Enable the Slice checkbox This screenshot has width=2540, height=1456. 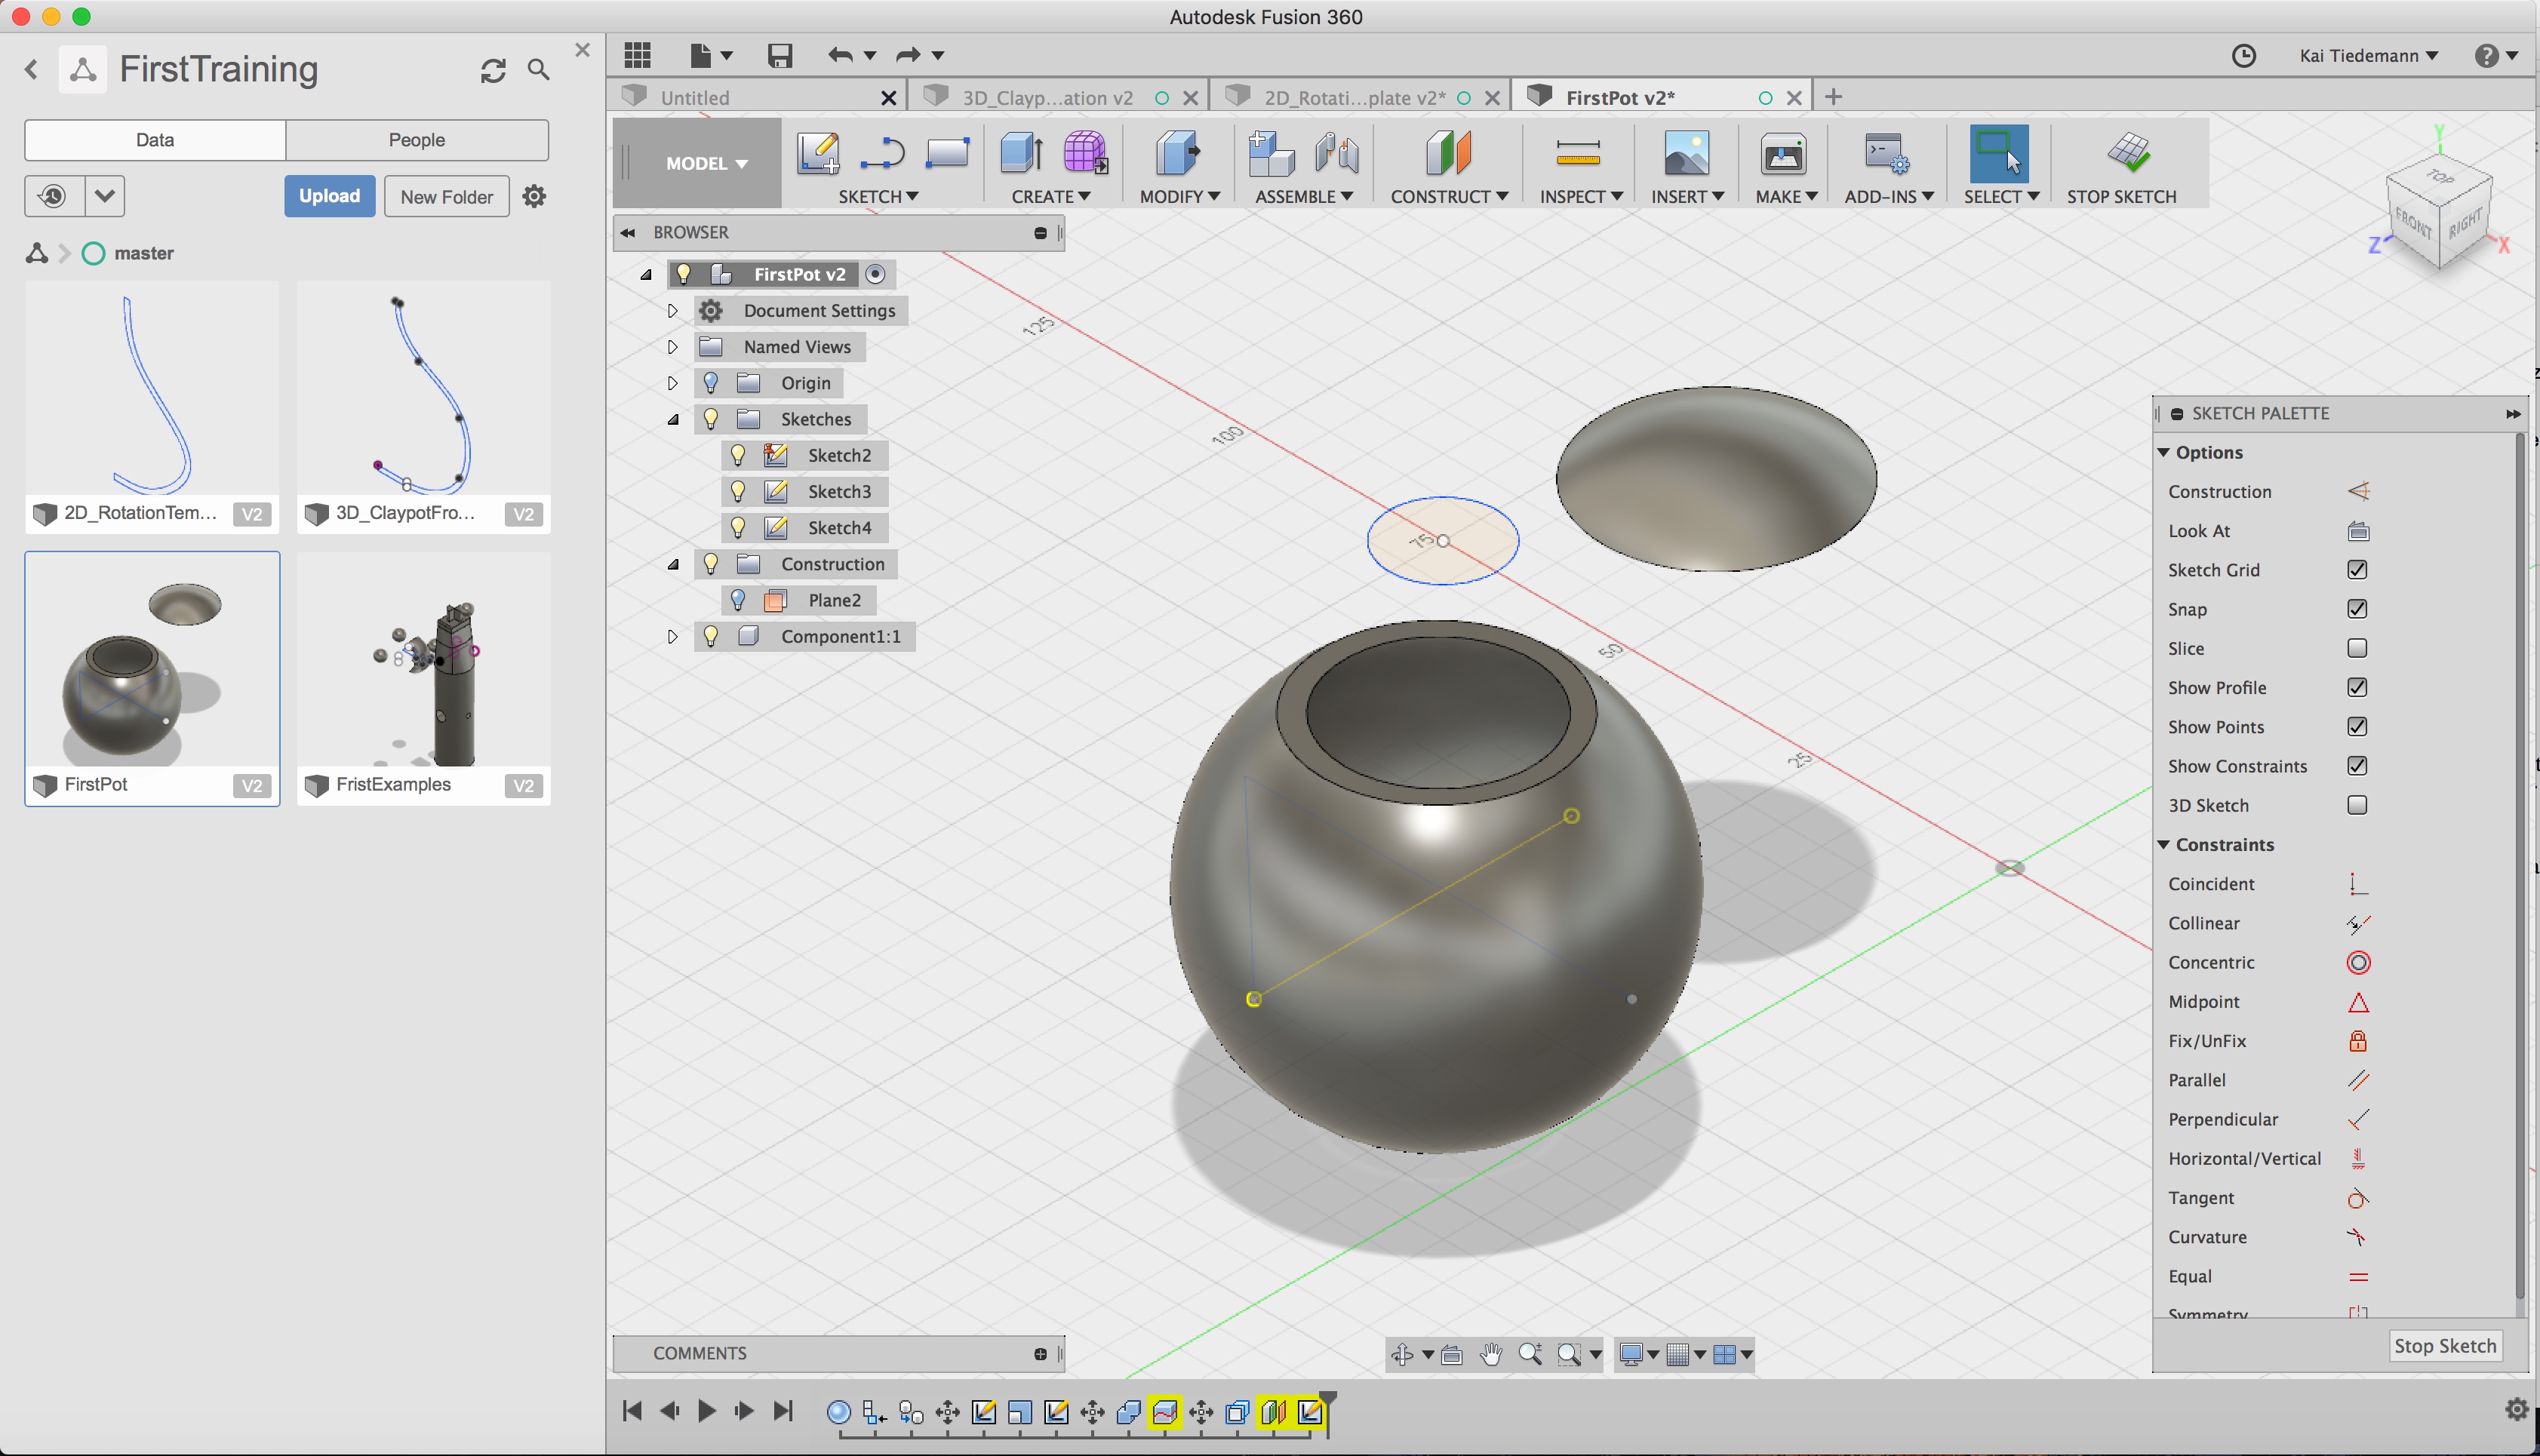(x=2357, y=648)
